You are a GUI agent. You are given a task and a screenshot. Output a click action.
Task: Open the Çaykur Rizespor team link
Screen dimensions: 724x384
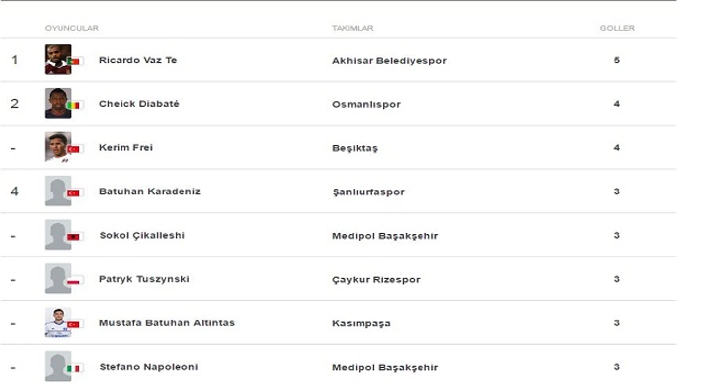376,279
